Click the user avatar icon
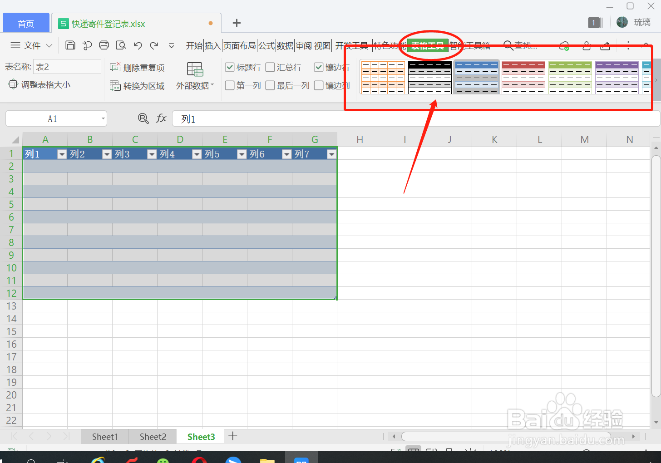Viewport: 661px width, 463px height. [x=622, y=22]
